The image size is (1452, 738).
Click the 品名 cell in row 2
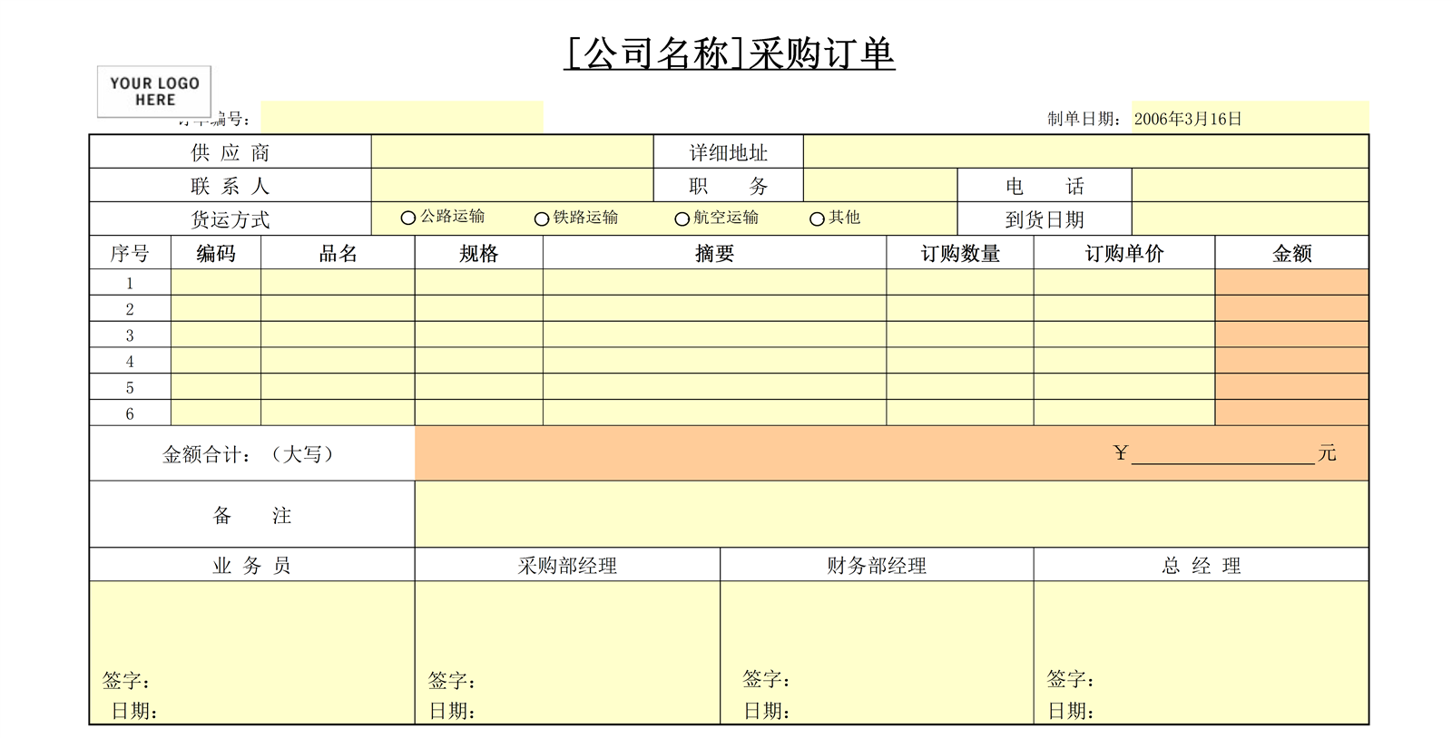click(338, 308)
